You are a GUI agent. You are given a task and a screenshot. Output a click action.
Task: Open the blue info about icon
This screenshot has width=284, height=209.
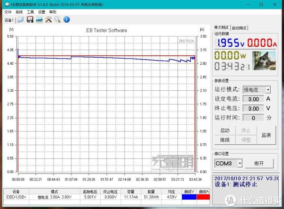click(x=67, y=20)
